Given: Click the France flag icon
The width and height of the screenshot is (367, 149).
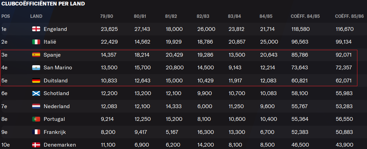Looking at the screenshot, I should (x=36, y=132).
